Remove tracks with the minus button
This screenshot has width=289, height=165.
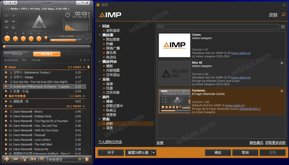click(x=16, y=159)
